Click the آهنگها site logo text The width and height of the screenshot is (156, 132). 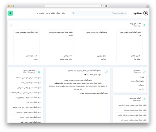[x=138, y=13]
